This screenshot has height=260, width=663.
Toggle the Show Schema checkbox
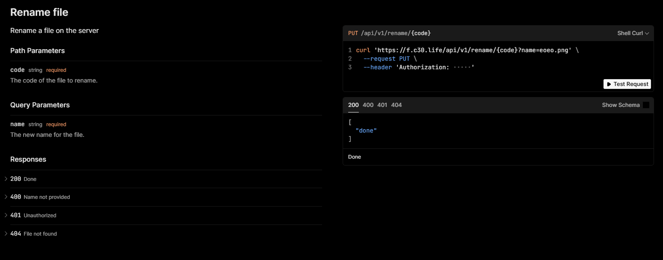[646, 105]
